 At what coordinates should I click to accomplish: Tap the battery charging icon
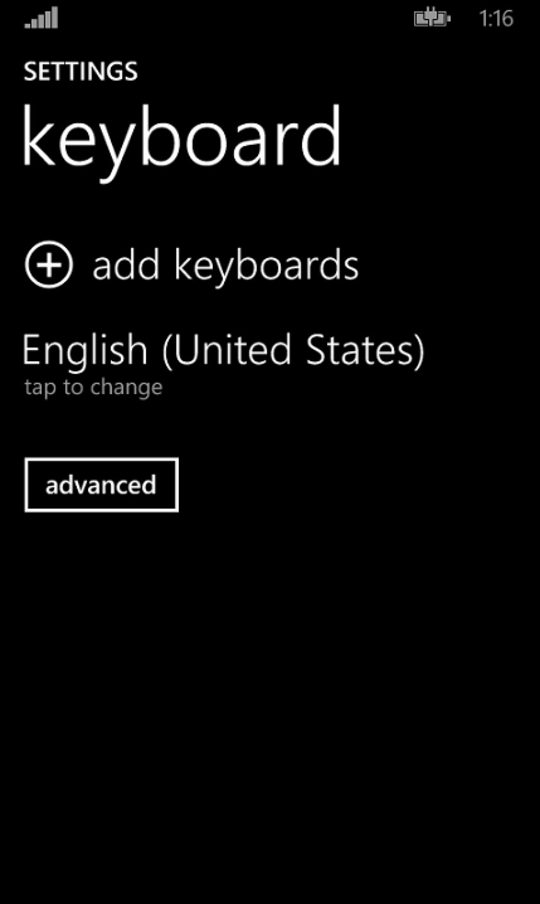point(432,18)
